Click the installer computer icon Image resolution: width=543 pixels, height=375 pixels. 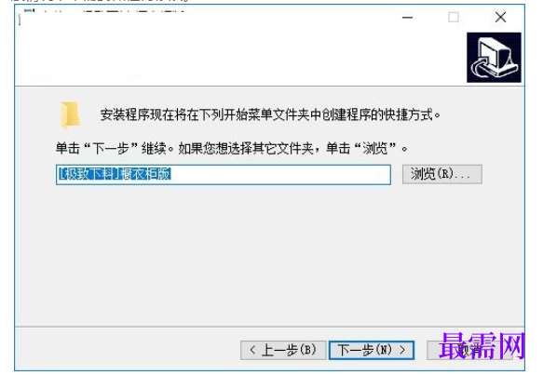point(494,58)
